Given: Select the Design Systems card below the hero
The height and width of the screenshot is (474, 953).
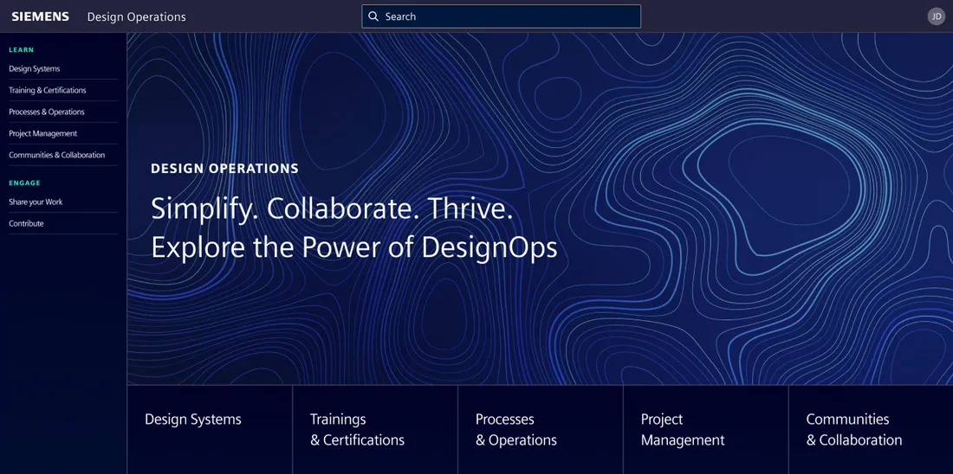Looking at the screenshot, I should 210,430.
